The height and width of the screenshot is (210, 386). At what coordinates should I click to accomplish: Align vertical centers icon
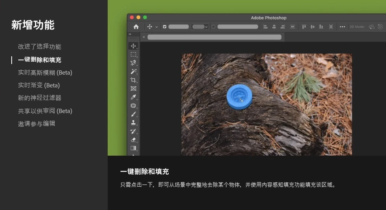point(313,26)
